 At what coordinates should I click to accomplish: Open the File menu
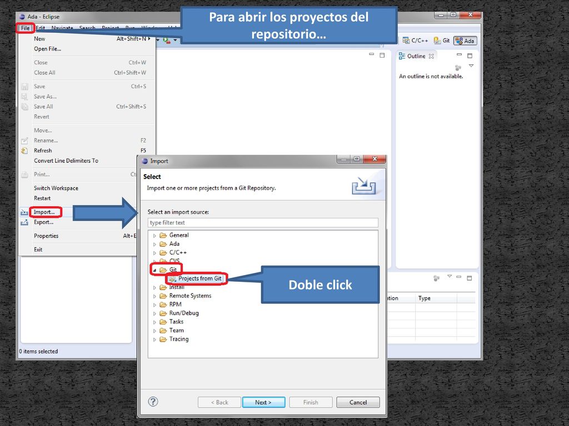point(25,28)
